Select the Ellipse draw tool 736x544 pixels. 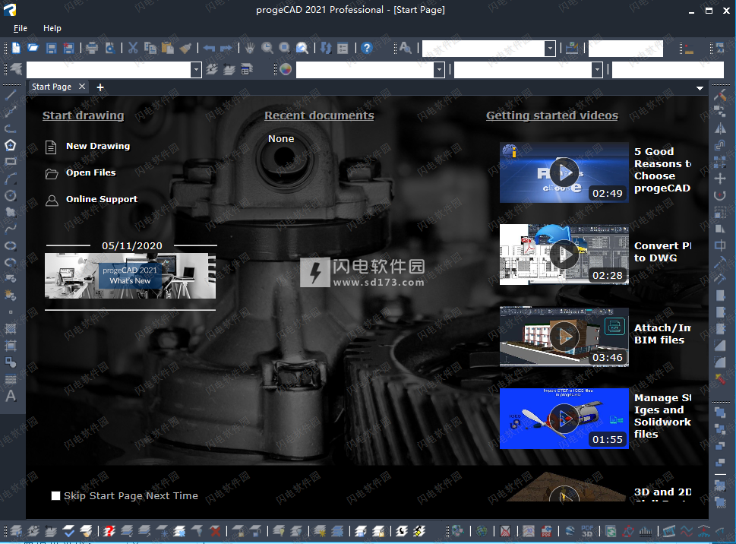pyautogui.click(x=11, y=246)
